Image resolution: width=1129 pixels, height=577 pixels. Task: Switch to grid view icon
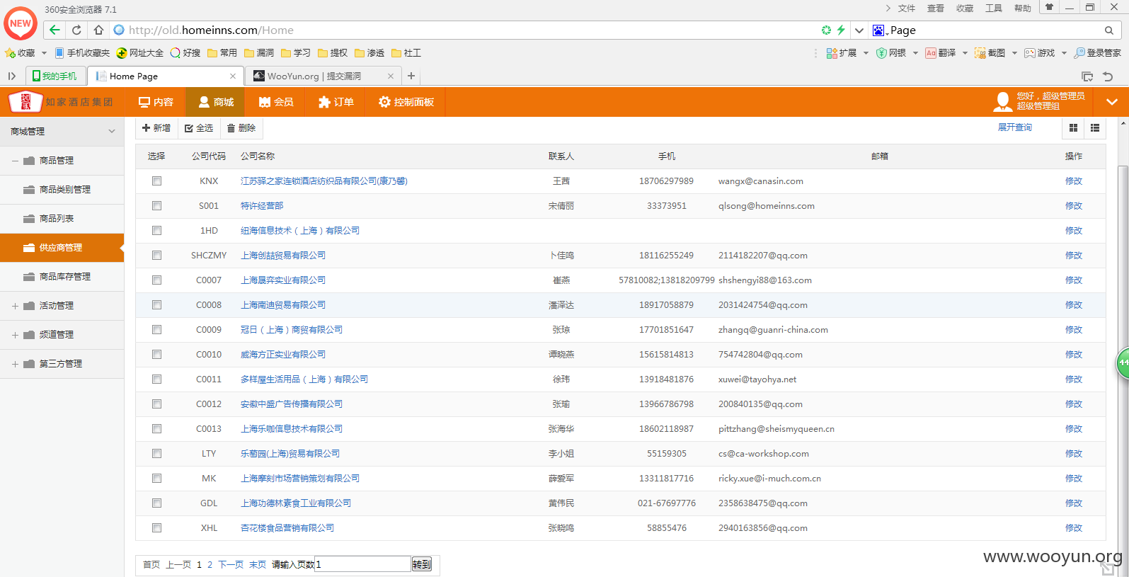[x=1073, y=128]
